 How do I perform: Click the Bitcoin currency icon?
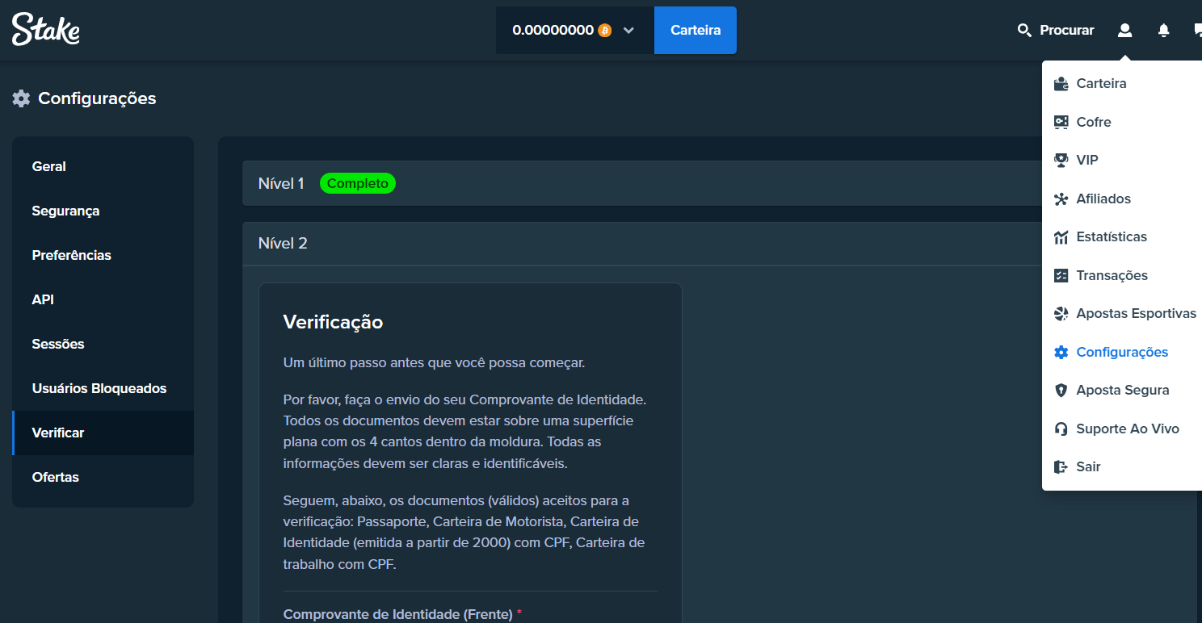604,30
